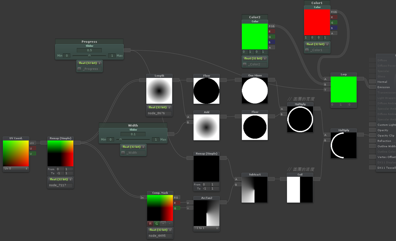The width and height of the screenshot is (396, 241).
Task: Click the Progress slider value field showing 0.5
Action: tap(89, 50)
